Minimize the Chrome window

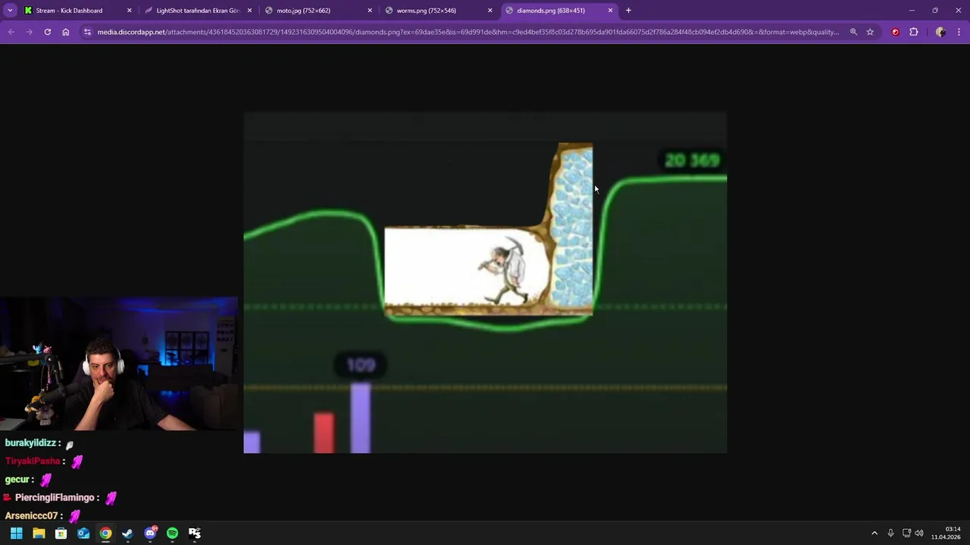click(x=912, y=11)
